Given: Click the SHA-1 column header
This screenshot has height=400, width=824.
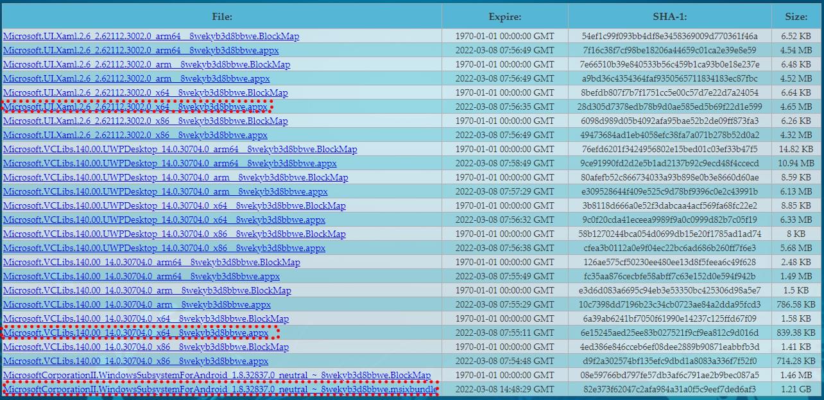Looking at the screenshot, I should coord(669,17).
